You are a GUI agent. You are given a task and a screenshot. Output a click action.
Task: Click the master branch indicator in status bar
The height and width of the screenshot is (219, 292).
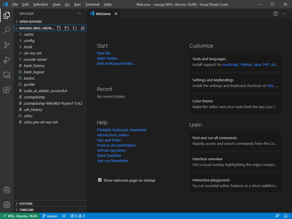click(50, 216)
